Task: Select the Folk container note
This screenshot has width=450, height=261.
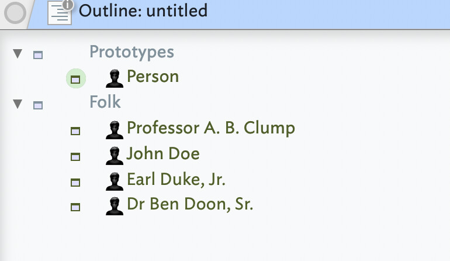Action: click(x=105, y=102)
